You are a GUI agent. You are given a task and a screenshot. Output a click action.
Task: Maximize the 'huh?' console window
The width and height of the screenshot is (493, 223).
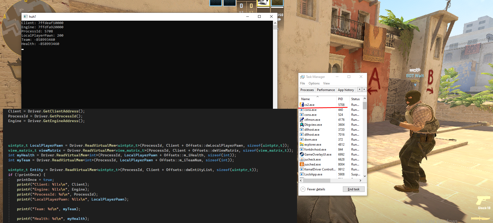259,16
